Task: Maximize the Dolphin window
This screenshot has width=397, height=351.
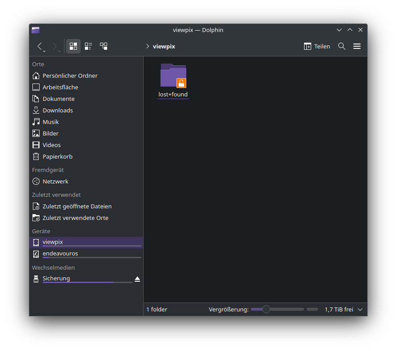Action: (350, 30)
